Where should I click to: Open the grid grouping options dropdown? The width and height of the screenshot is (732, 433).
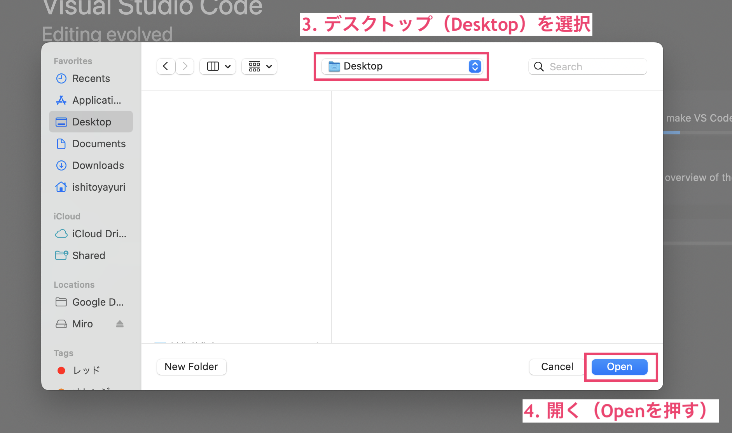pyautogui.click(x=260, y=66)
